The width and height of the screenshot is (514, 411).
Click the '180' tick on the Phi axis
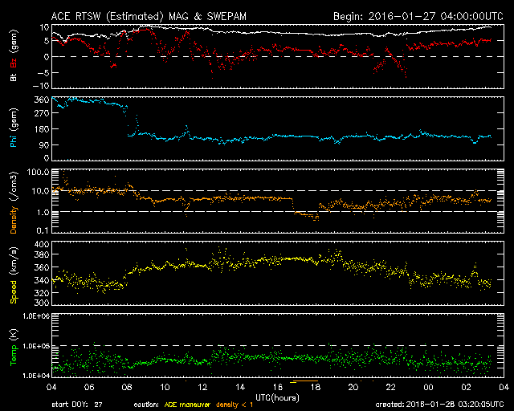coord(42,128)
